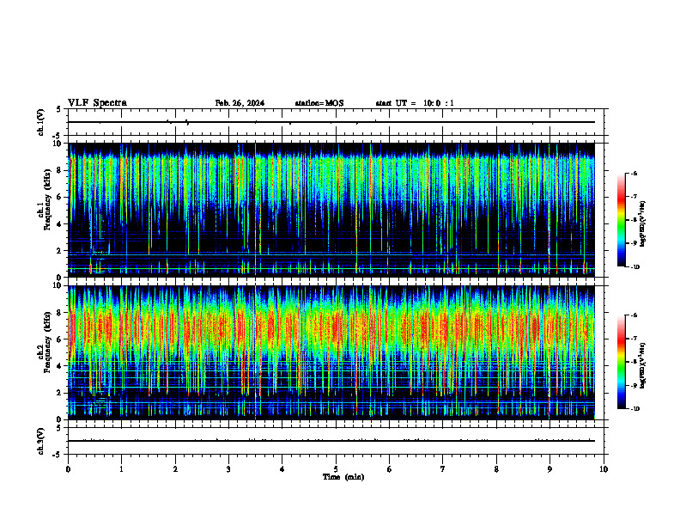The height and width of the screenshot is (526, 680).
Task: Click the 'Time (min)' axis label
Action: [343, 477]
